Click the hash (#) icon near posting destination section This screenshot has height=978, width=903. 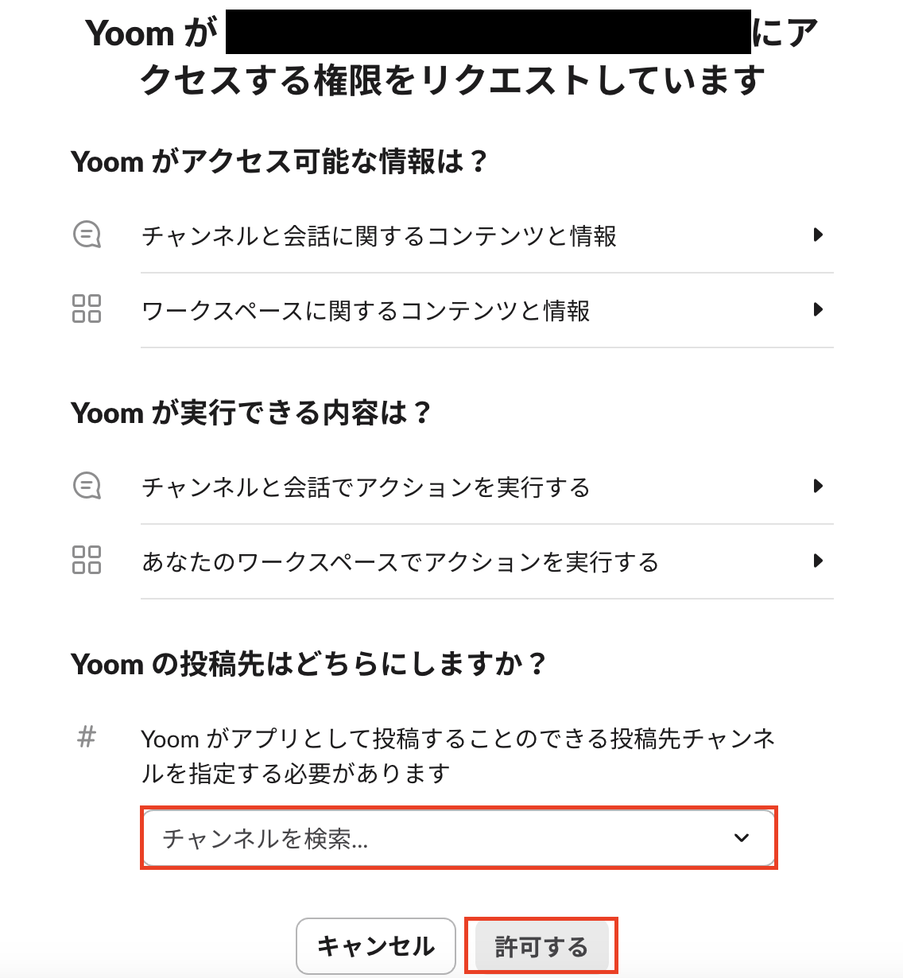(x=86, y=736)
